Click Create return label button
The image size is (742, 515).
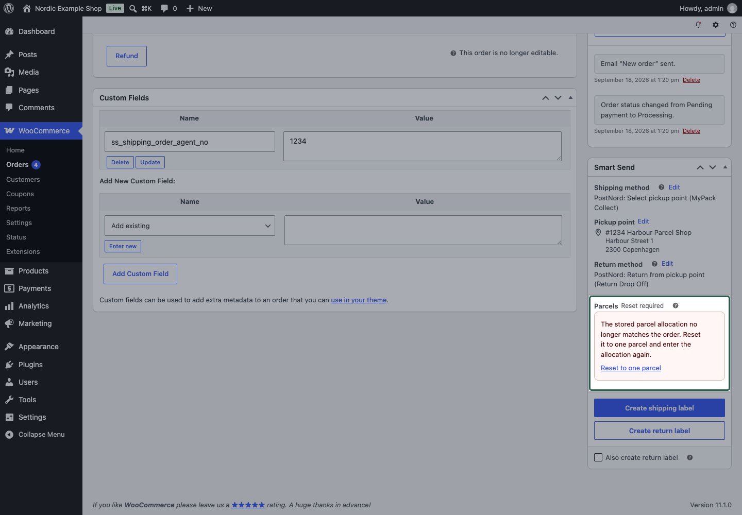click(x=660, y=431)
